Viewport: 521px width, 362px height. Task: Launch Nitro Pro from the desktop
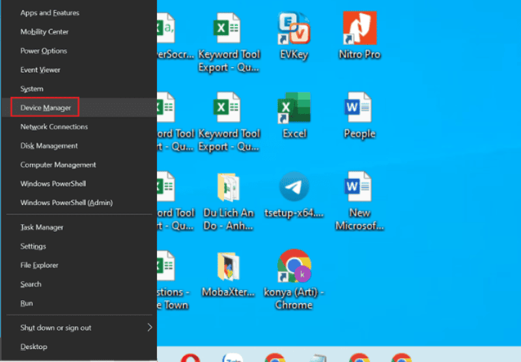359,29
